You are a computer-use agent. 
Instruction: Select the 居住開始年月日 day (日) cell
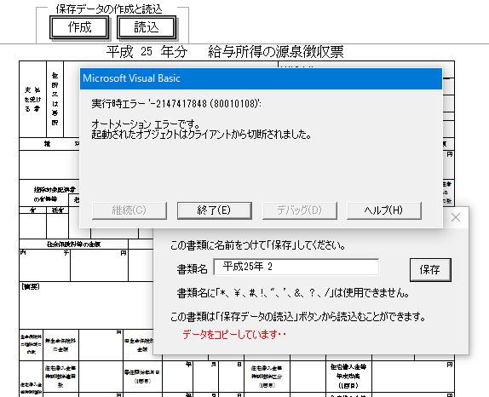pyautogui.click(x=232, y=377)
